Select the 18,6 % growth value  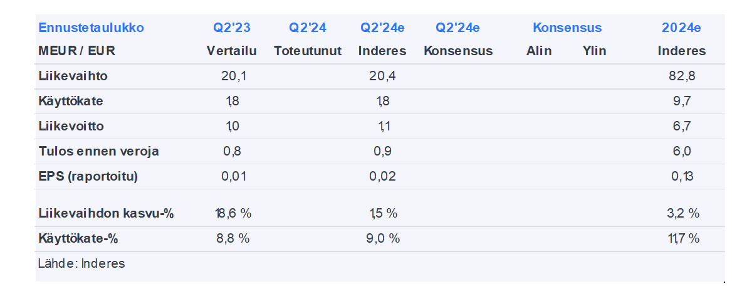pos(232,213)
